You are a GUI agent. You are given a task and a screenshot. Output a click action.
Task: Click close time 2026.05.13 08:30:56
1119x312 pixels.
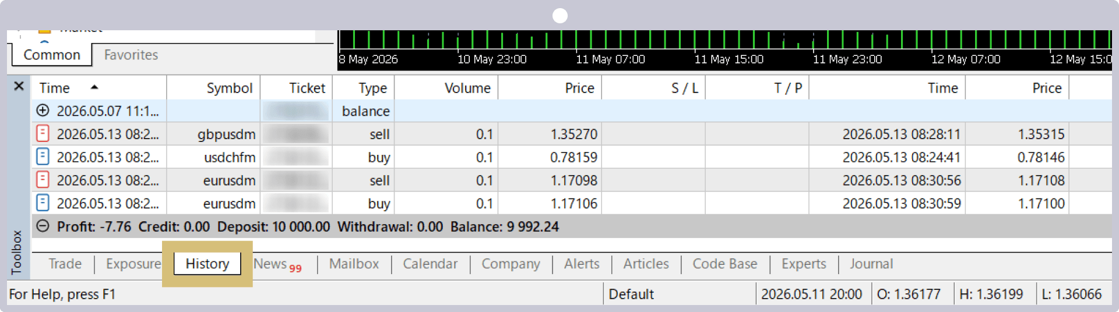(x=901, y=180)
